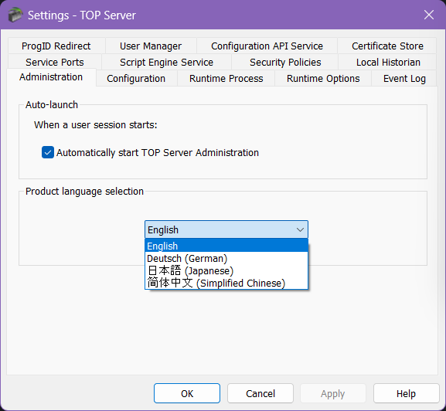Collapse the product language combo box
Screen dimensions: 446x411
pos(226,229)
